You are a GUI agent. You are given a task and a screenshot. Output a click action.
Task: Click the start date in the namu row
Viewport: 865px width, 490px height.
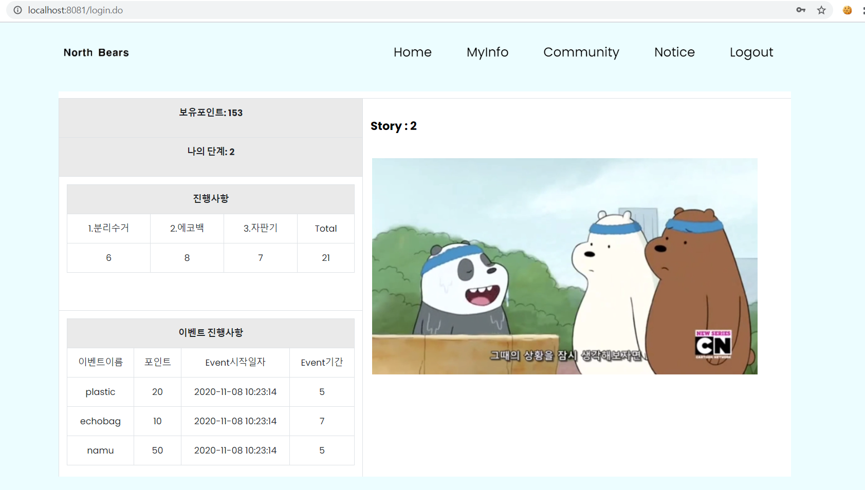[x=235, y=450]
